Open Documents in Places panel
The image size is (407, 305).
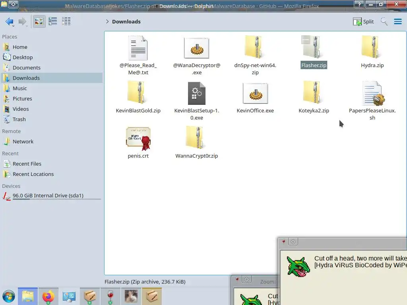click(51, 68)
